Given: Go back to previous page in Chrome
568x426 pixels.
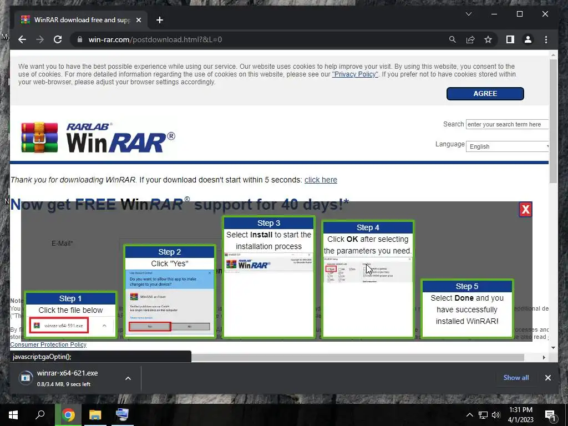Looking at the screenshot, I should (22, 39).
